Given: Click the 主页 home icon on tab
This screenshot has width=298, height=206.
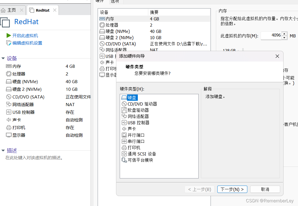Looking at the screenshot, I should click(3, 10).
